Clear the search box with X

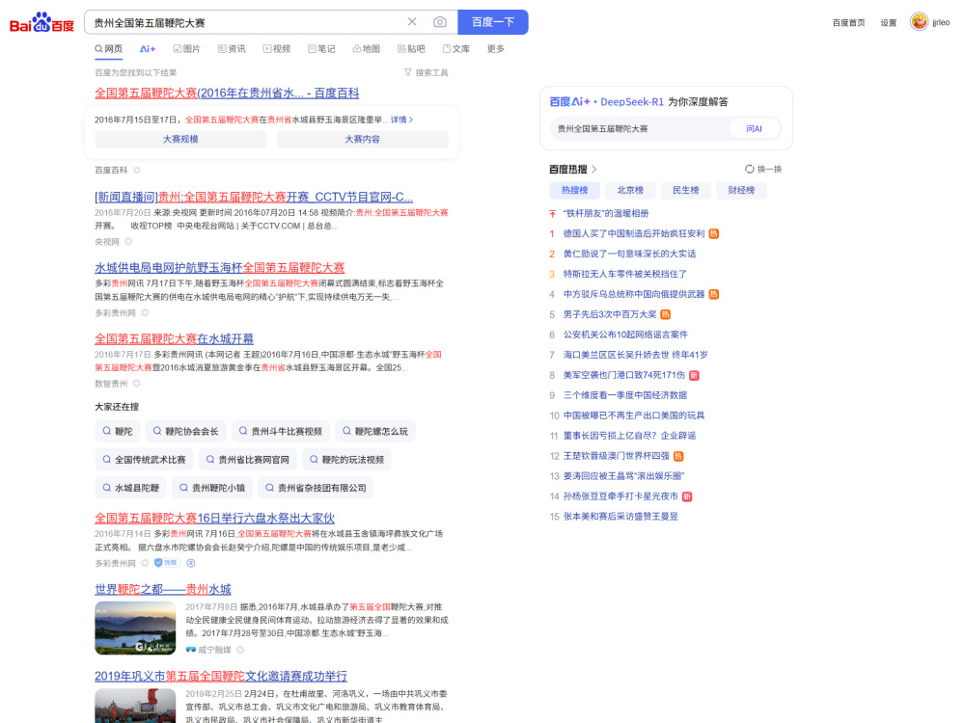(412, 22)
